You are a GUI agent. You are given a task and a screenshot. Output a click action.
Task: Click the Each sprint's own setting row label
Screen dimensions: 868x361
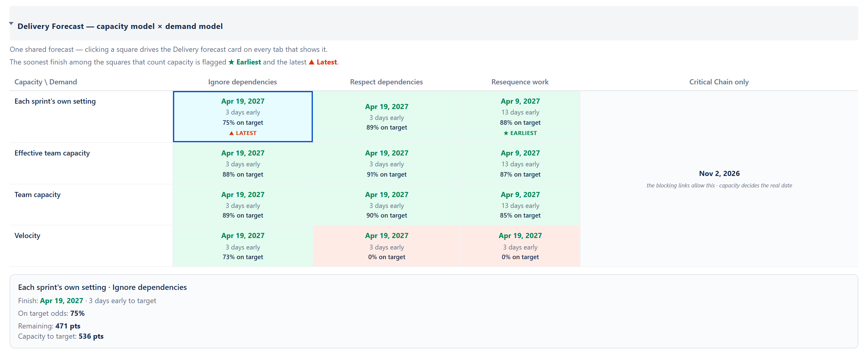(55, 101)
